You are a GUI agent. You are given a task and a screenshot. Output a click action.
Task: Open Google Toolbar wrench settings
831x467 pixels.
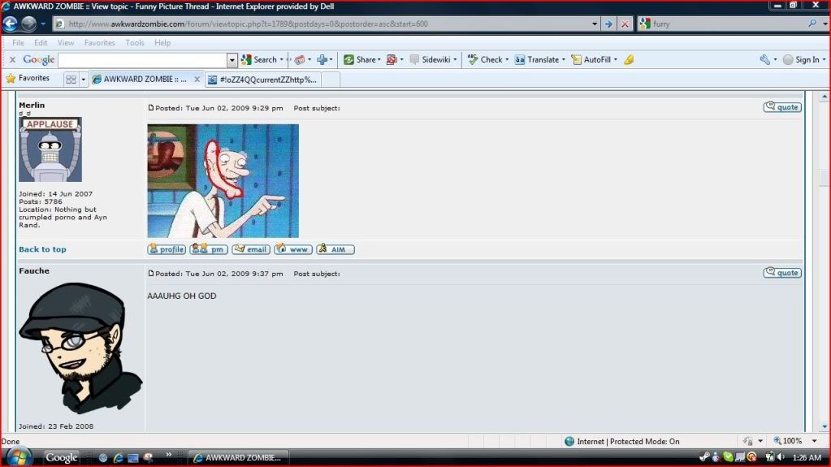tap(764, 59)
